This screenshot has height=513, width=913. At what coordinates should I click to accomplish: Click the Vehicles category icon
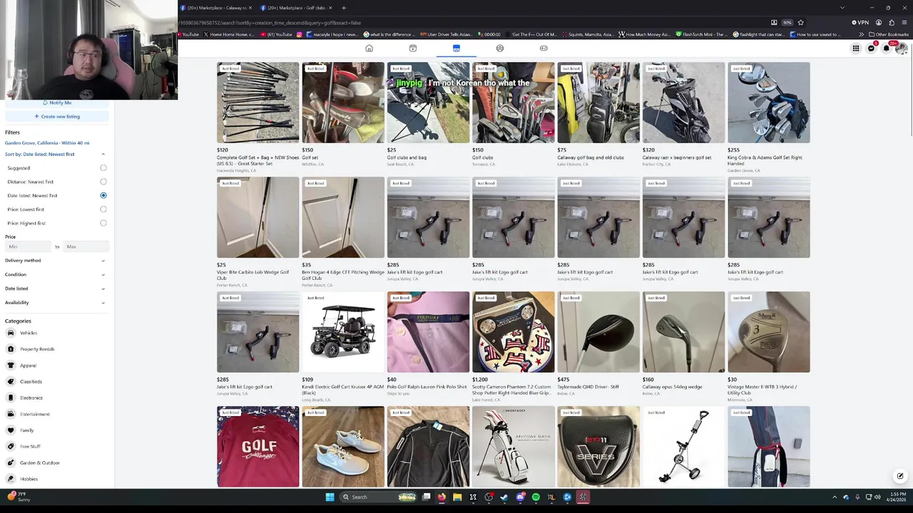click(11, 333)
